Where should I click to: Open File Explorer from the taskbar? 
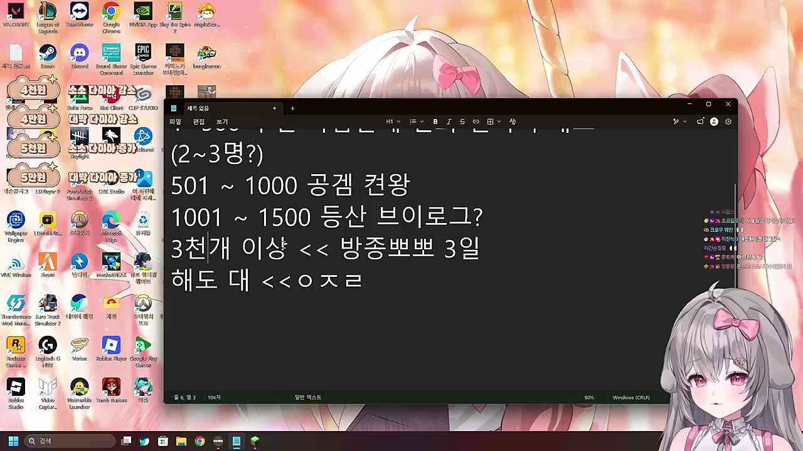(181, 441)
